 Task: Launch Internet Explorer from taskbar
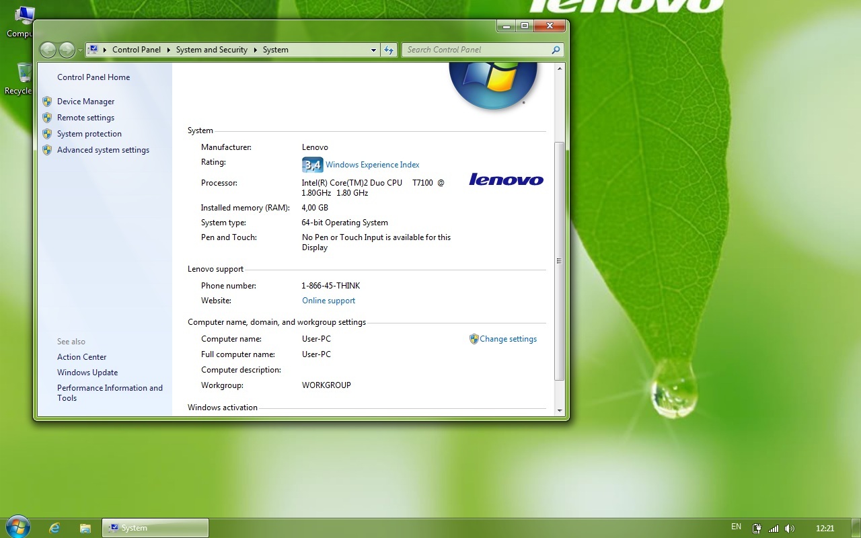pyautogui.click(x=55, y=528)
